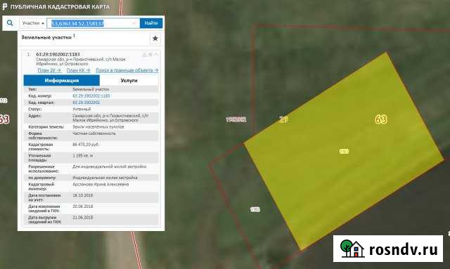The height and width of the screenshot is (269, 450).
Task: Add to favorites with star icon
Action: tap(155, 39)
